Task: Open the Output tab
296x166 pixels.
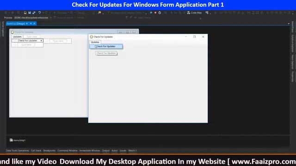Action: point(106,151)
